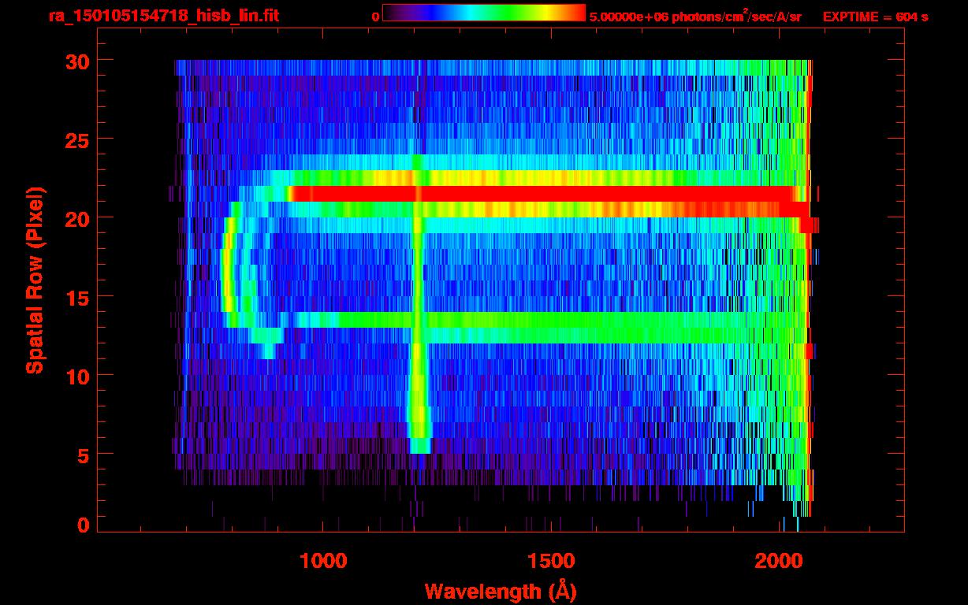Click the green horizontal band near row 13

point(552,320)
